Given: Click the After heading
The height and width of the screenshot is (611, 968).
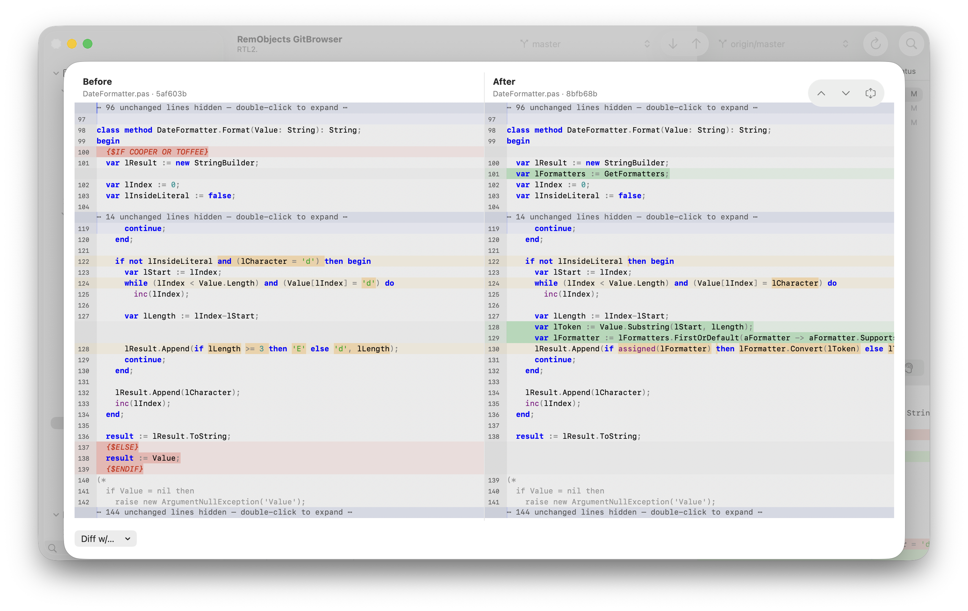Looking at the screenshot, I should (504, 82).
